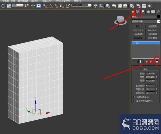Open the MAXScript(M) menu

click(x=63, y=1)
